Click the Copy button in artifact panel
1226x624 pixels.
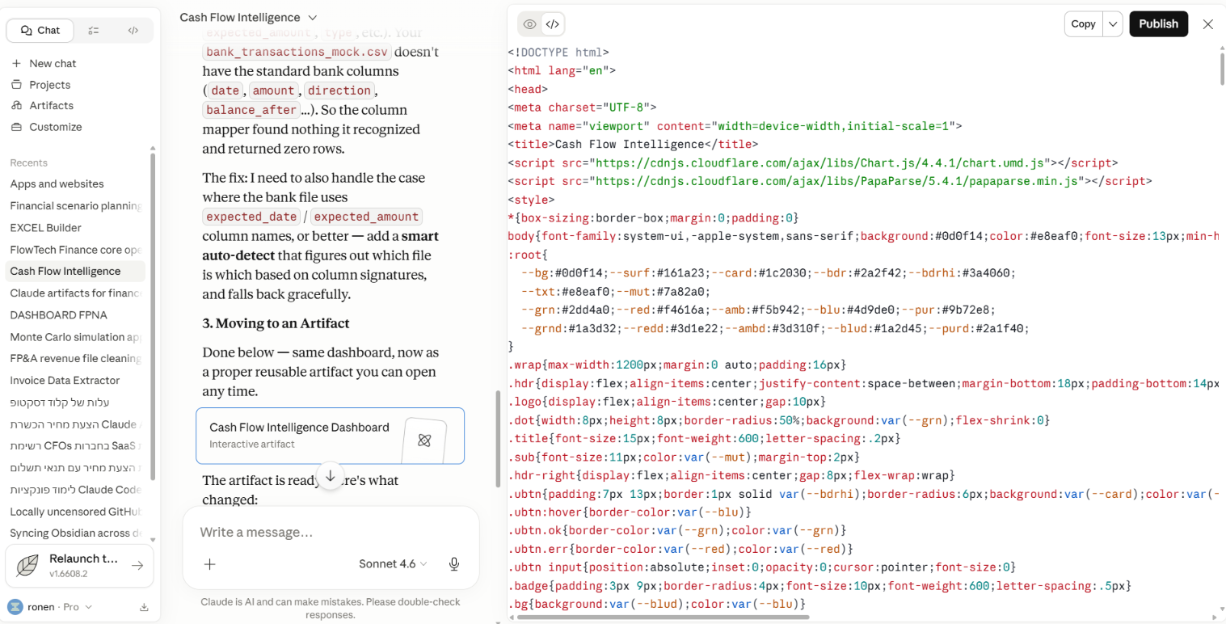(1083, 23)
